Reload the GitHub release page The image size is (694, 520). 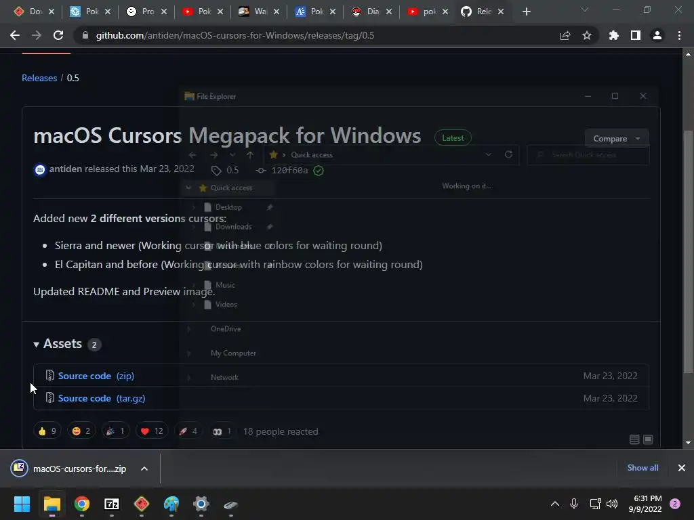click(x=58, y=35)
